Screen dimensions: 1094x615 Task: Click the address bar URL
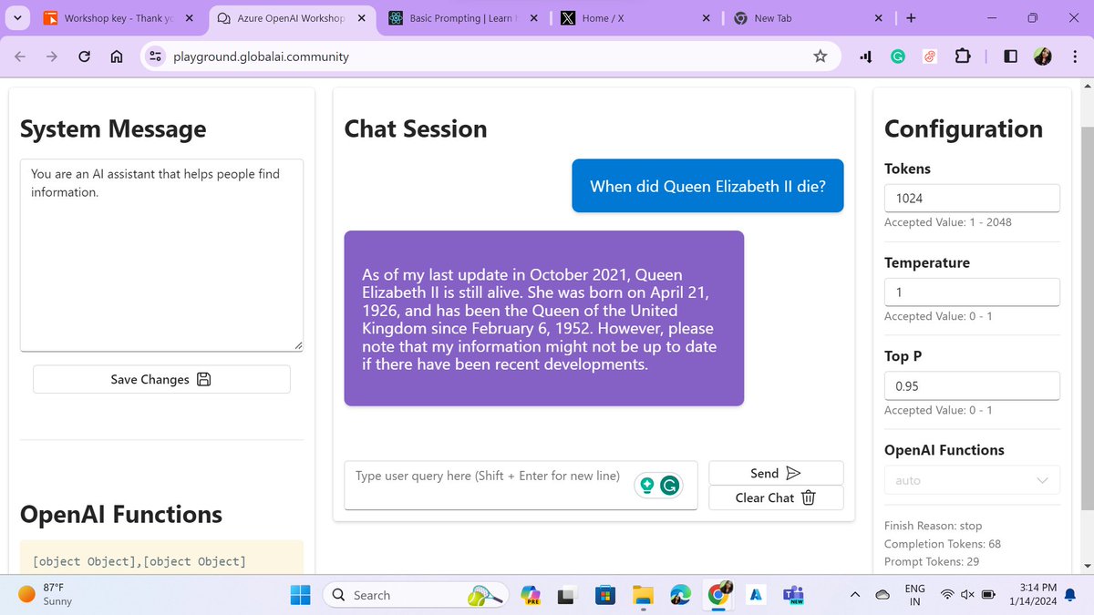click(x=262, y=56)
